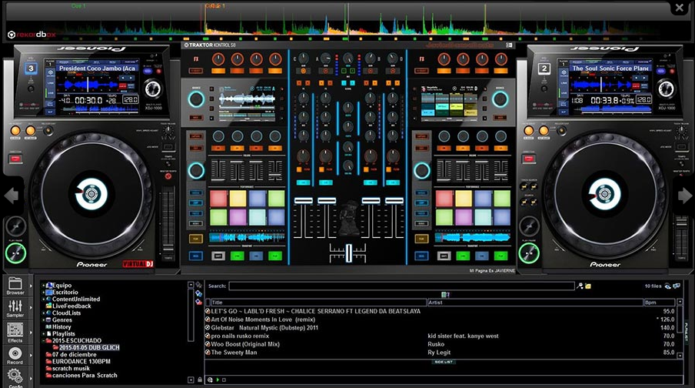Click the arrow beside the Browser icon
Image resolution: width=695 pixels, height=388 pixels.
pos(31,286)
